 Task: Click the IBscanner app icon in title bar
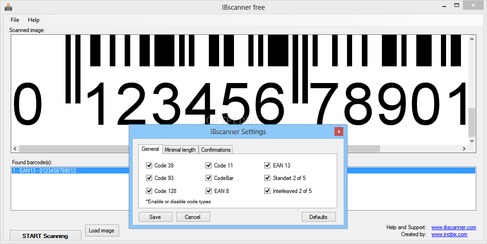click(x=8, y=6)
